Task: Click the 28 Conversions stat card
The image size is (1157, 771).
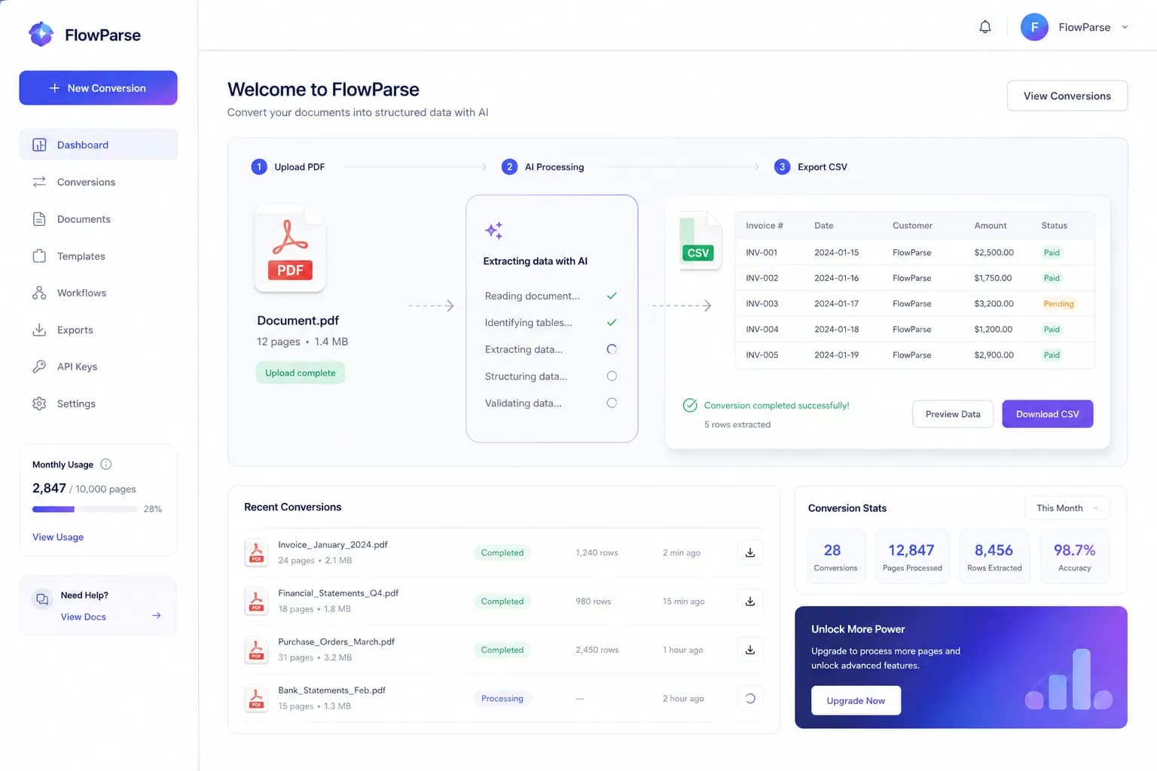Action: [835, 556]
